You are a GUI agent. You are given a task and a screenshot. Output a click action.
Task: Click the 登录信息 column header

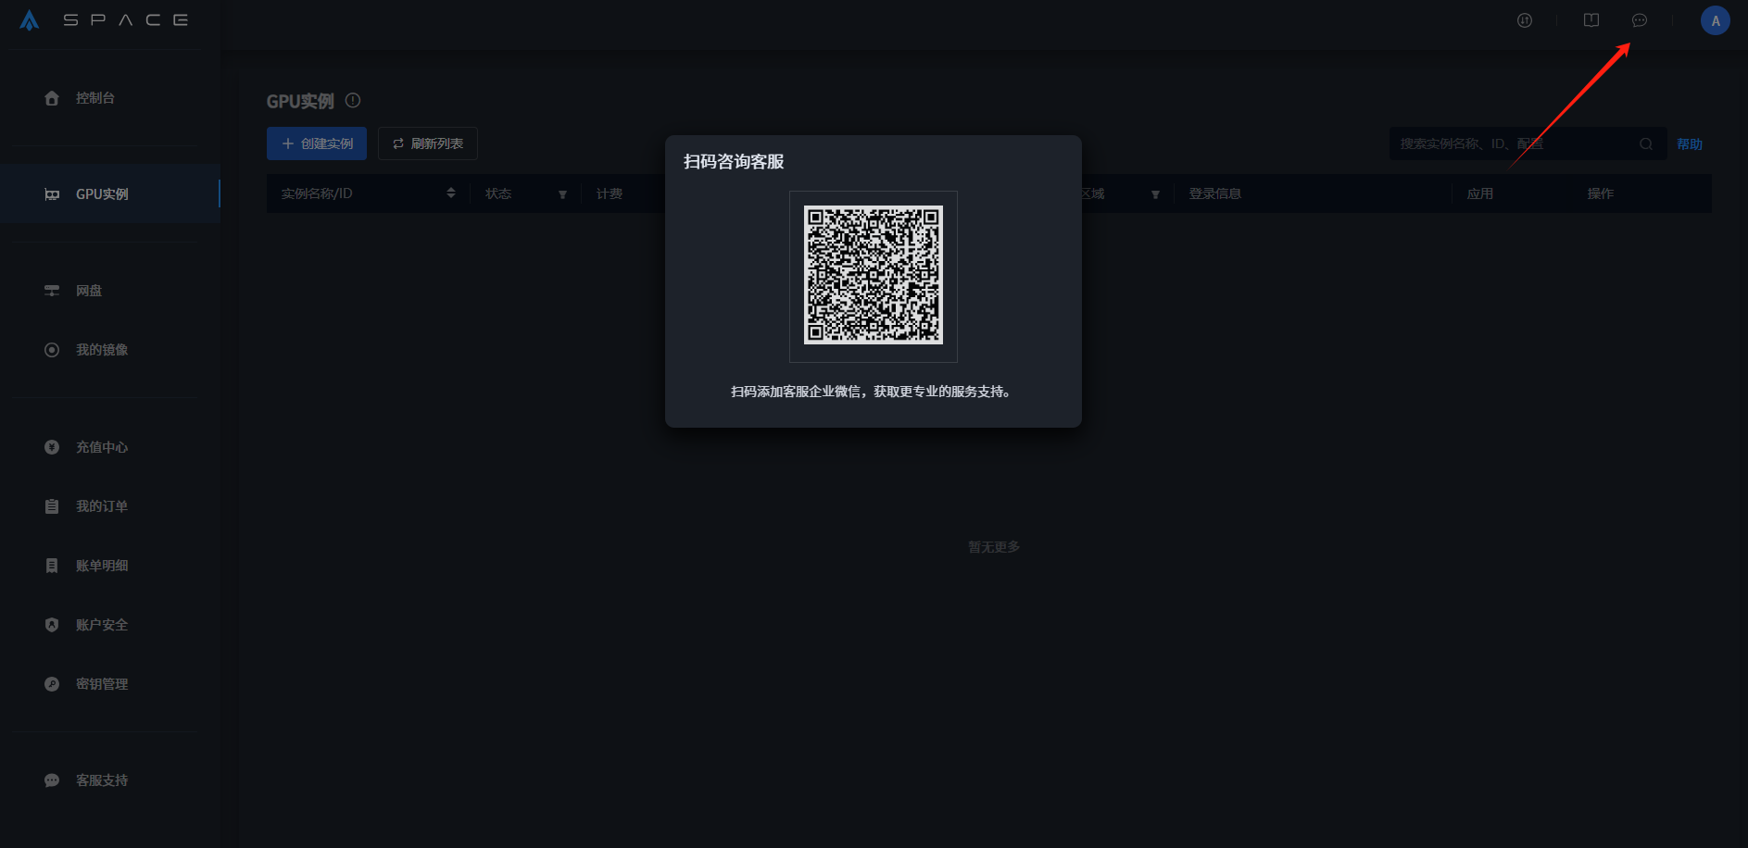1215,193
